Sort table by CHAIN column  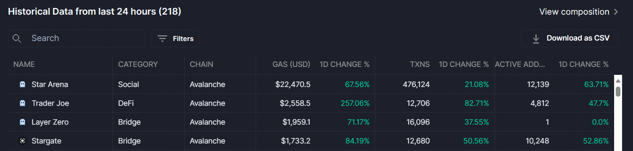click(x=201, y=64)
